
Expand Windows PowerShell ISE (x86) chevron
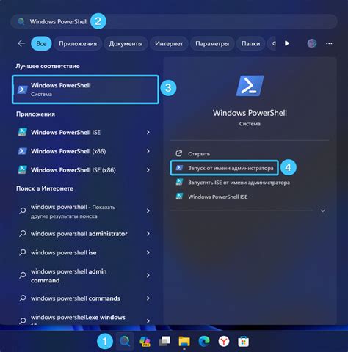pyautogui.click(x=148, y=170)
